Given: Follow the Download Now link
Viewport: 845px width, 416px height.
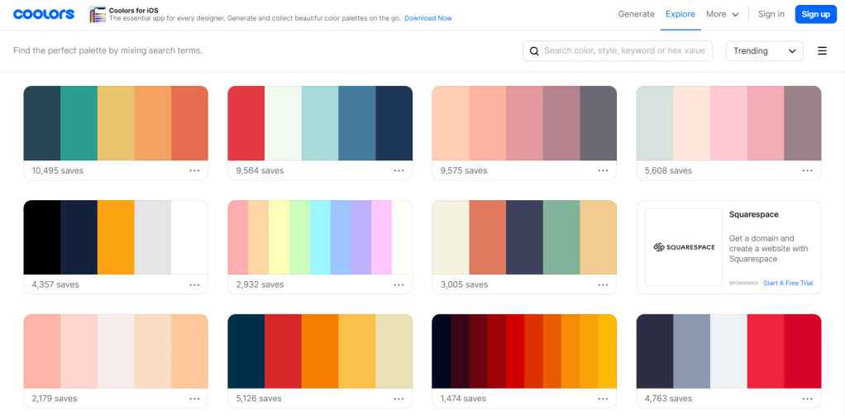Looking at the screenshot, I should point(427,18).
